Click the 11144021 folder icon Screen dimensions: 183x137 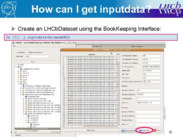pyautogui.click(x=28, y=131)
